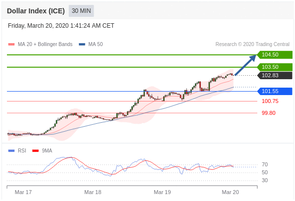
Task: Click the Research © 2020 Trading Central credit
Action: tap(252, 45)
